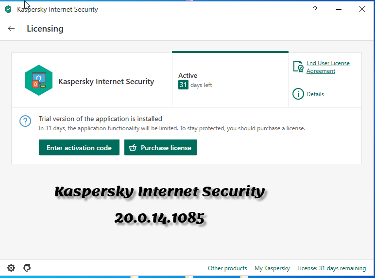Viewport: 375px width, 278px height.
Task: Close the Kaspersky Internet Security window
Action: pyautogui.click(x=362, y=9)
